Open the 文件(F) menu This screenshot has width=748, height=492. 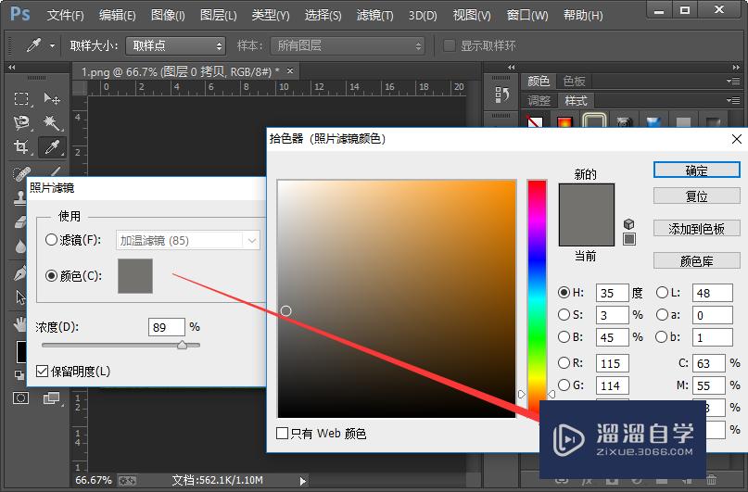65,15
